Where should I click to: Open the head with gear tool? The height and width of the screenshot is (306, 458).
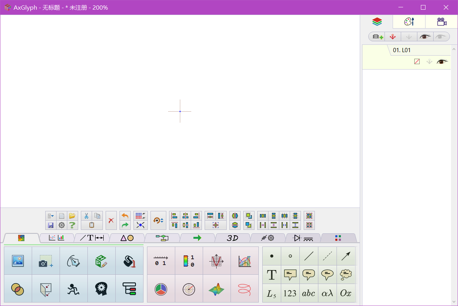tap(101, 289)
